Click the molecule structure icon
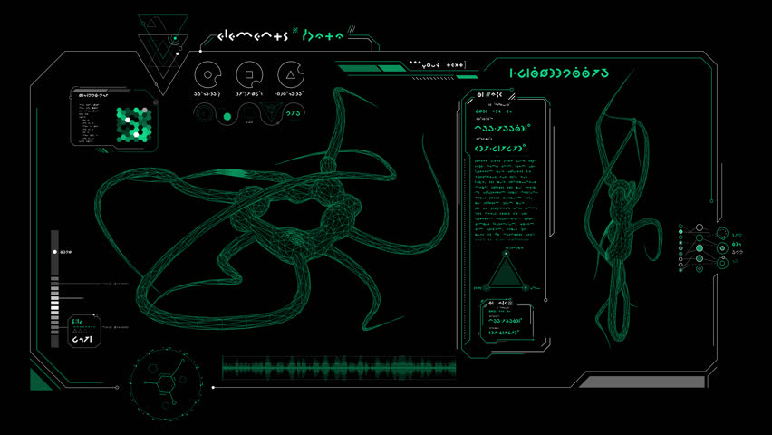The width and height of the screenshot is (772, 435). point(164,382)
